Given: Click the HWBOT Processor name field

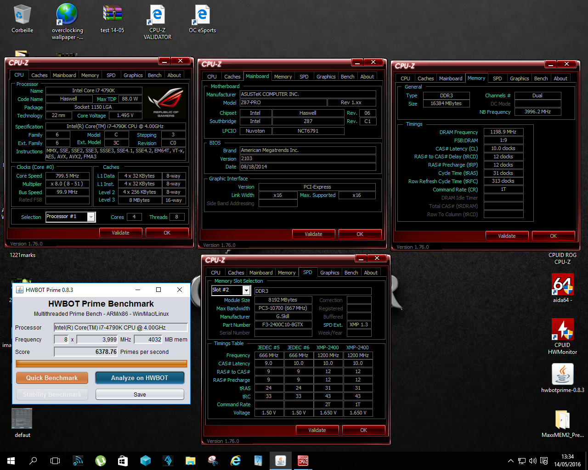Looking at the screenshot, I should pyautogui.click(x=121, y=327).
